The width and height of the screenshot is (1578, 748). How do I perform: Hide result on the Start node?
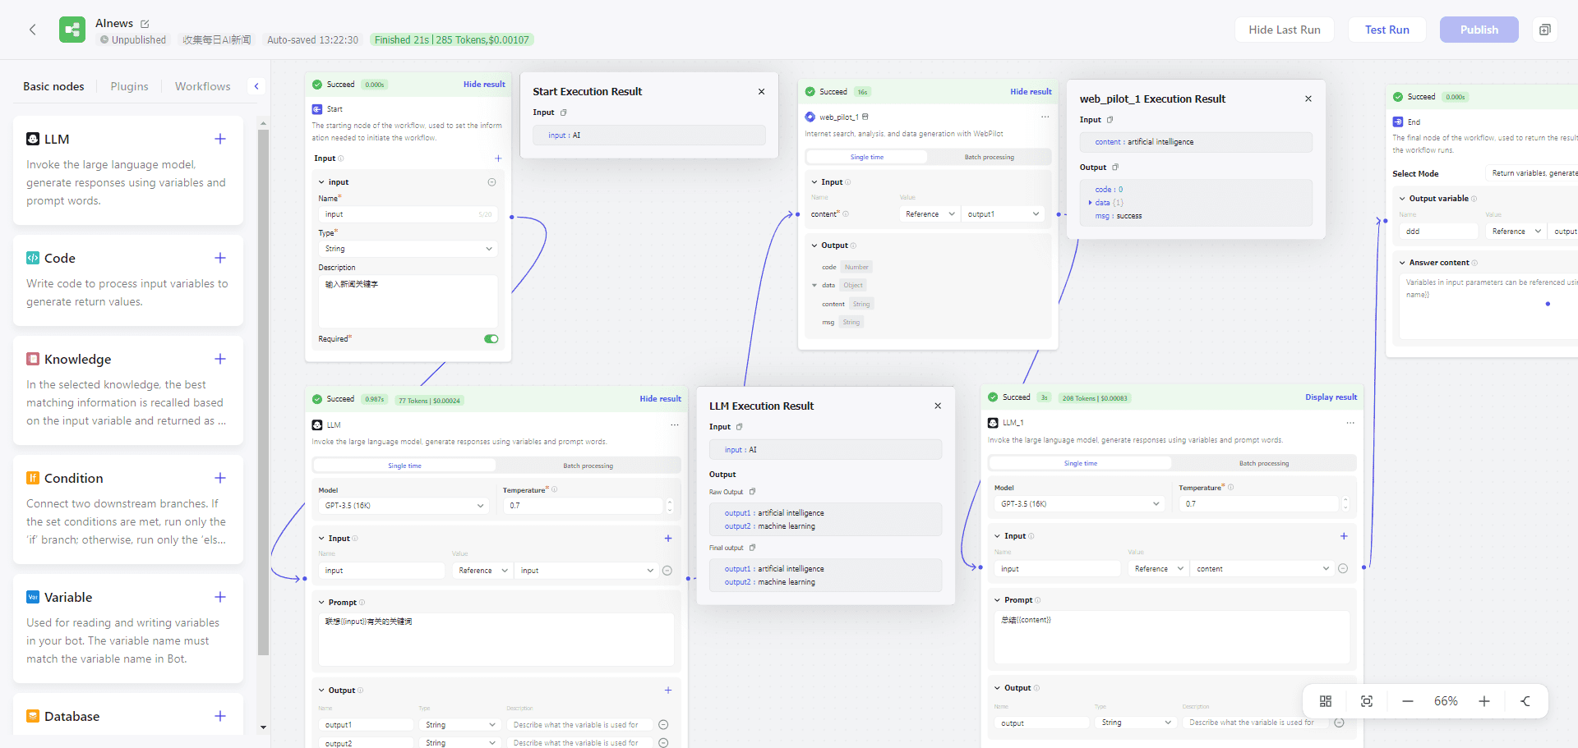pyautogui.click(x=484, y=85)
